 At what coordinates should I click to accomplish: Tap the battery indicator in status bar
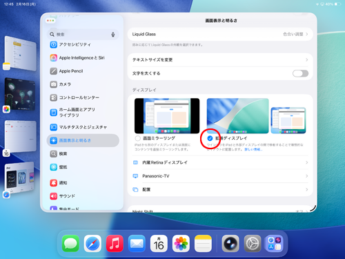[337, 4]
